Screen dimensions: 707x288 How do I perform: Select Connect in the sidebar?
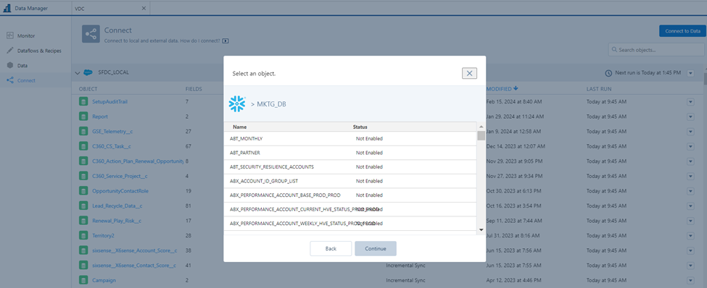point(26,80)
